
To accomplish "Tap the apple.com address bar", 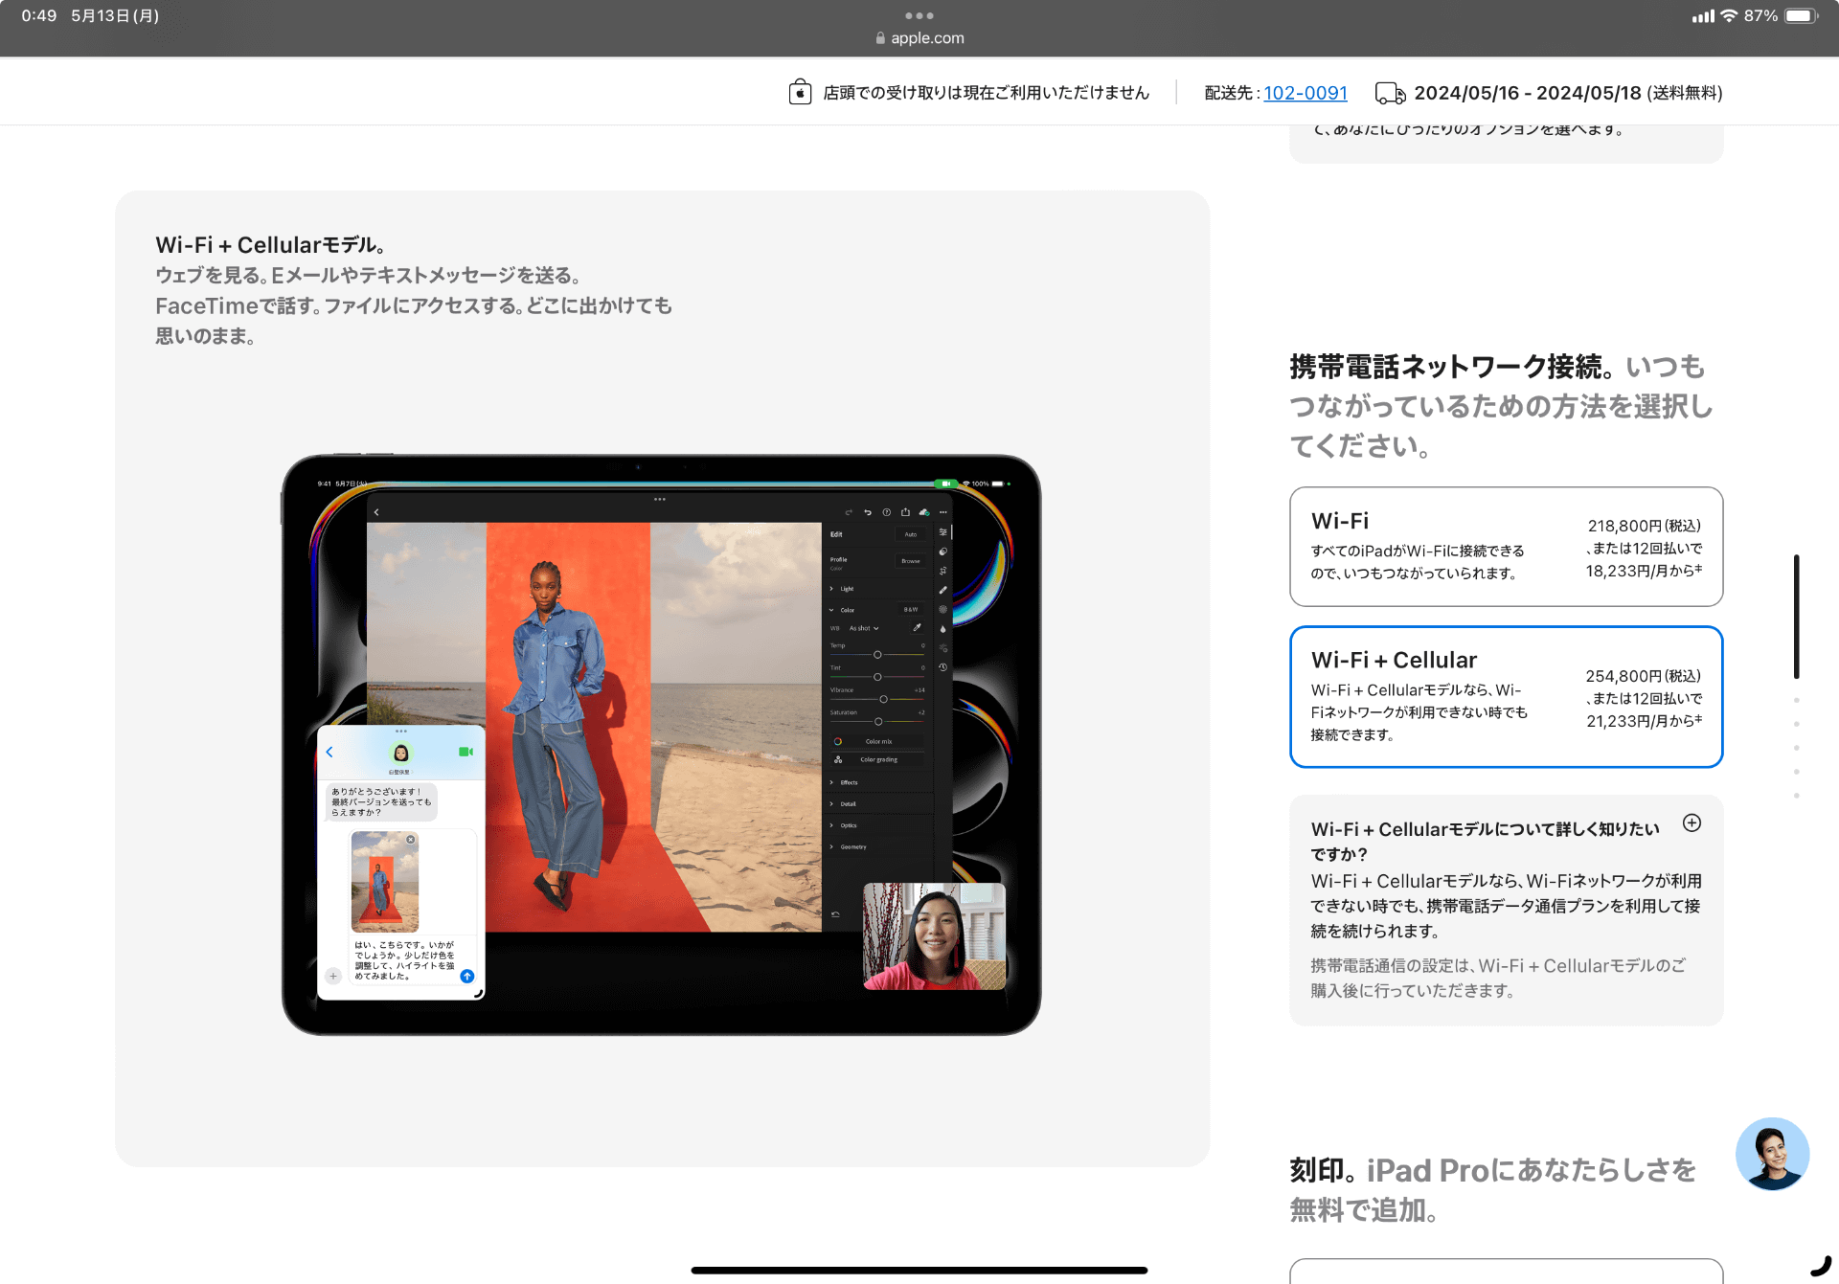I will 919,38.
